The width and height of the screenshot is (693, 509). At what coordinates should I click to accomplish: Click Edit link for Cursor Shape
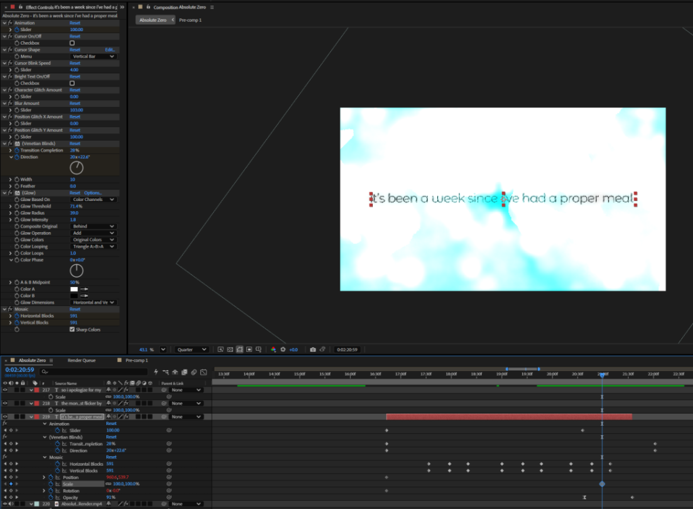coord(110,50)
